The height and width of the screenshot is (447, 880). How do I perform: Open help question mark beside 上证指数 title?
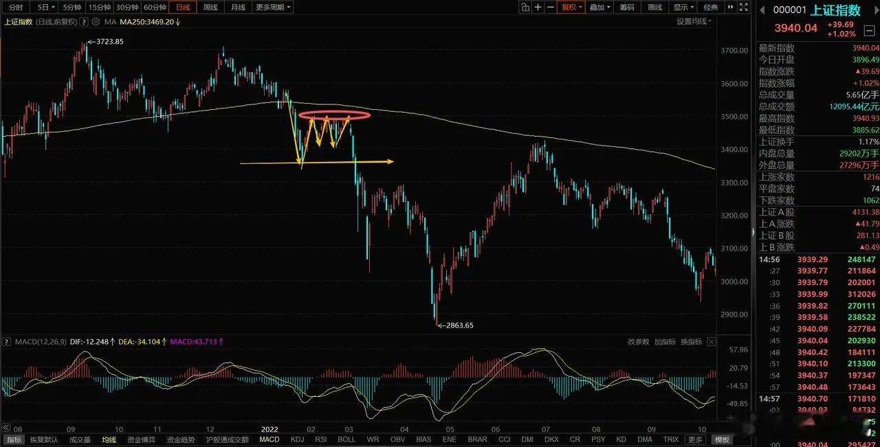(83, 21)
